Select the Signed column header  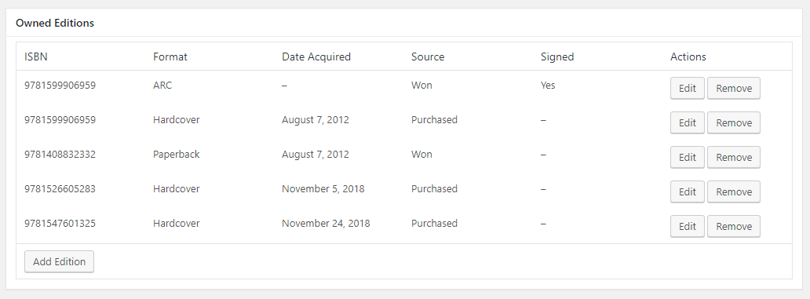[x=557, y=57]
